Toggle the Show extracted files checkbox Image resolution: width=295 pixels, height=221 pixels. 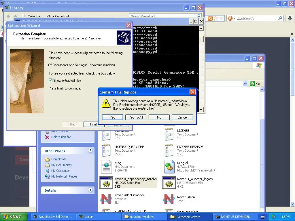50,81
